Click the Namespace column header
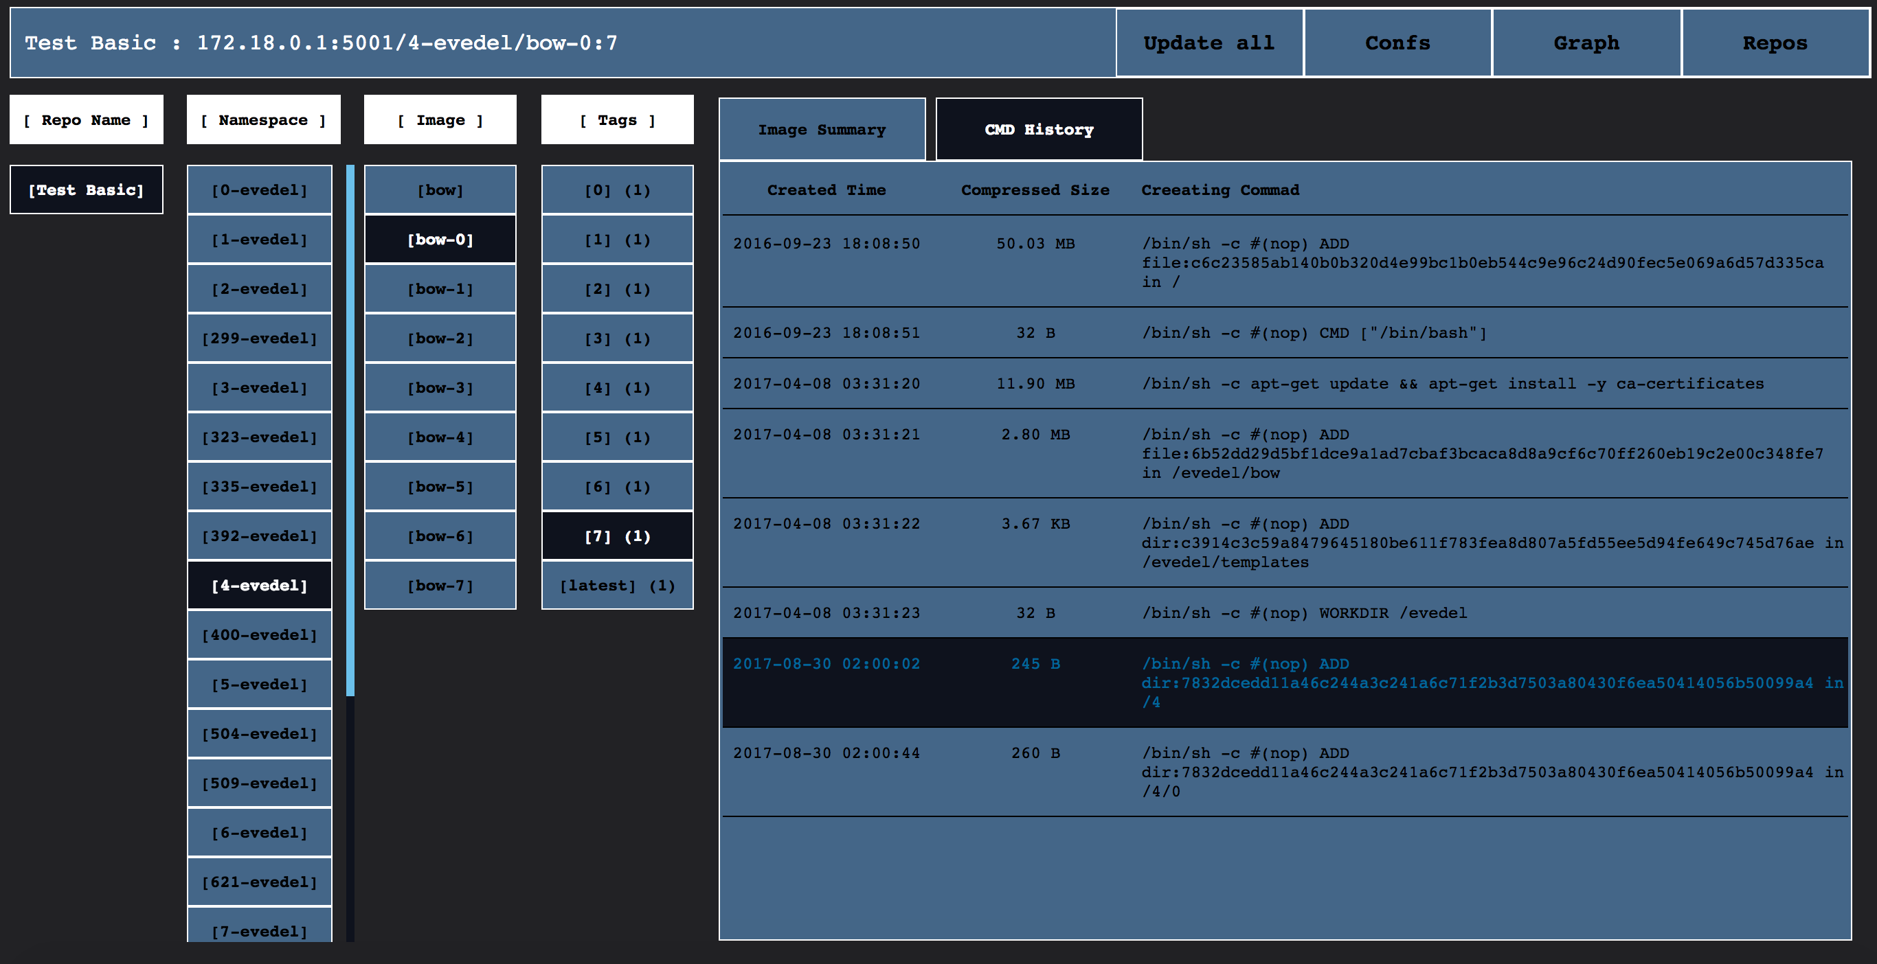Viewport: 1877px width, 964px height. pyautogui.click(x=263, y=120)
